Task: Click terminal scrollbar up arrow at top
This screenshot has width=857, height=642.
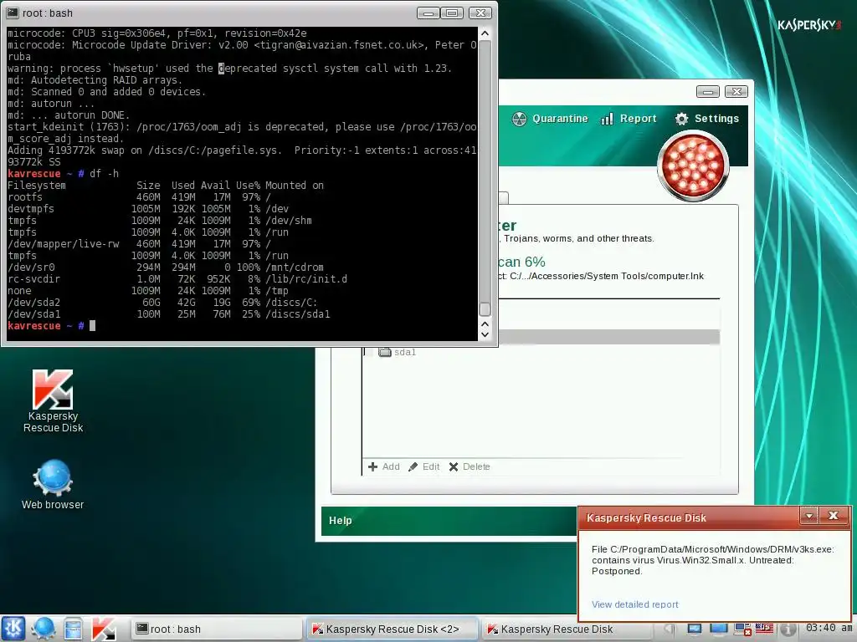Action: point(485,33)
